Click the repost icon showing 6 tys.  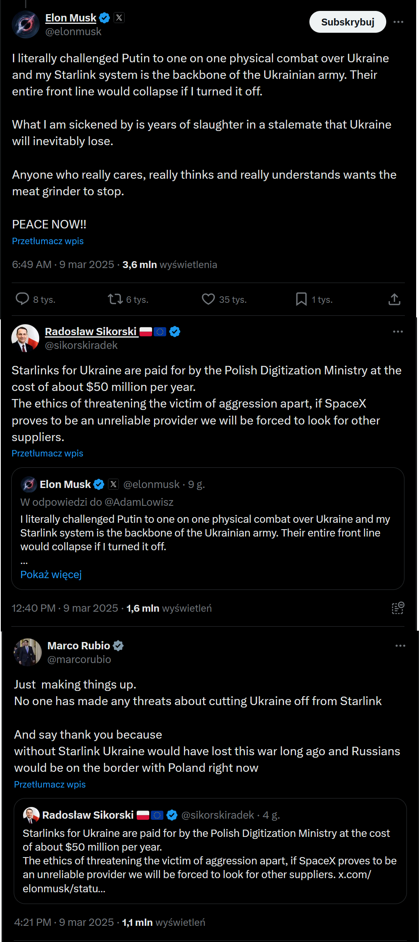tap(115, 299)
